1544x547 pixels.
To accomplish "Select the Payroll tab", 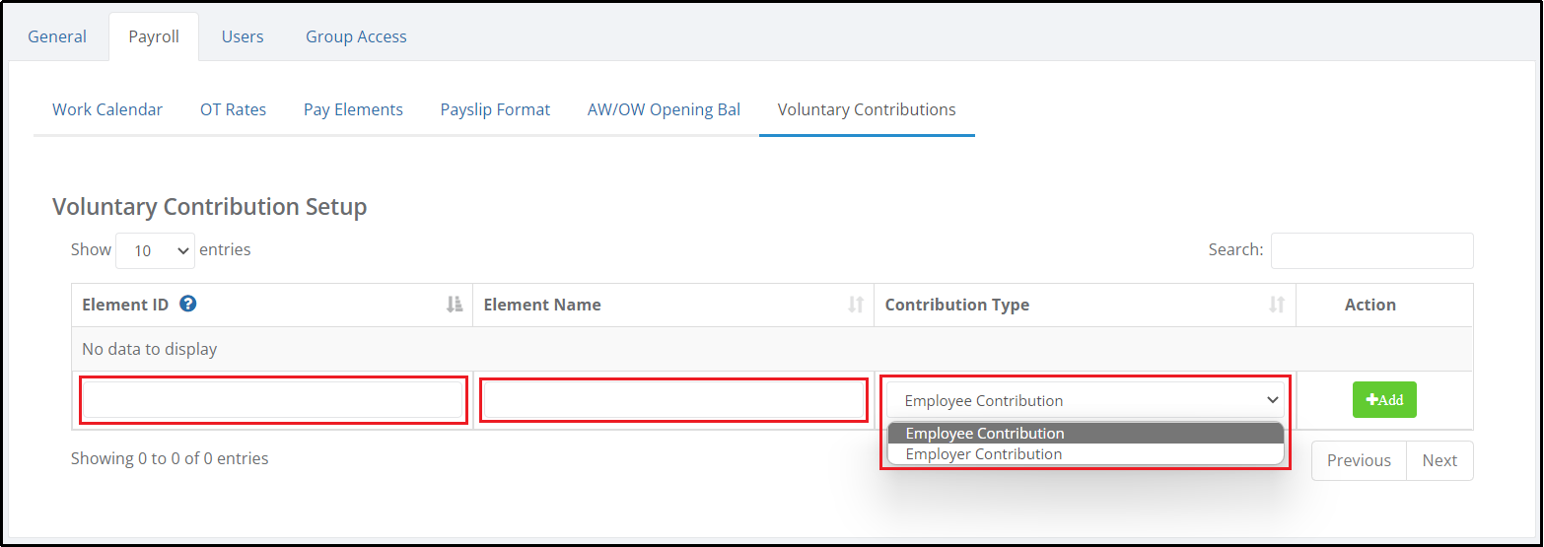I will [154, 36].
